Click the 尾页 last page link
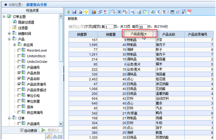216x140 pixels. click(x=97, y=26)
